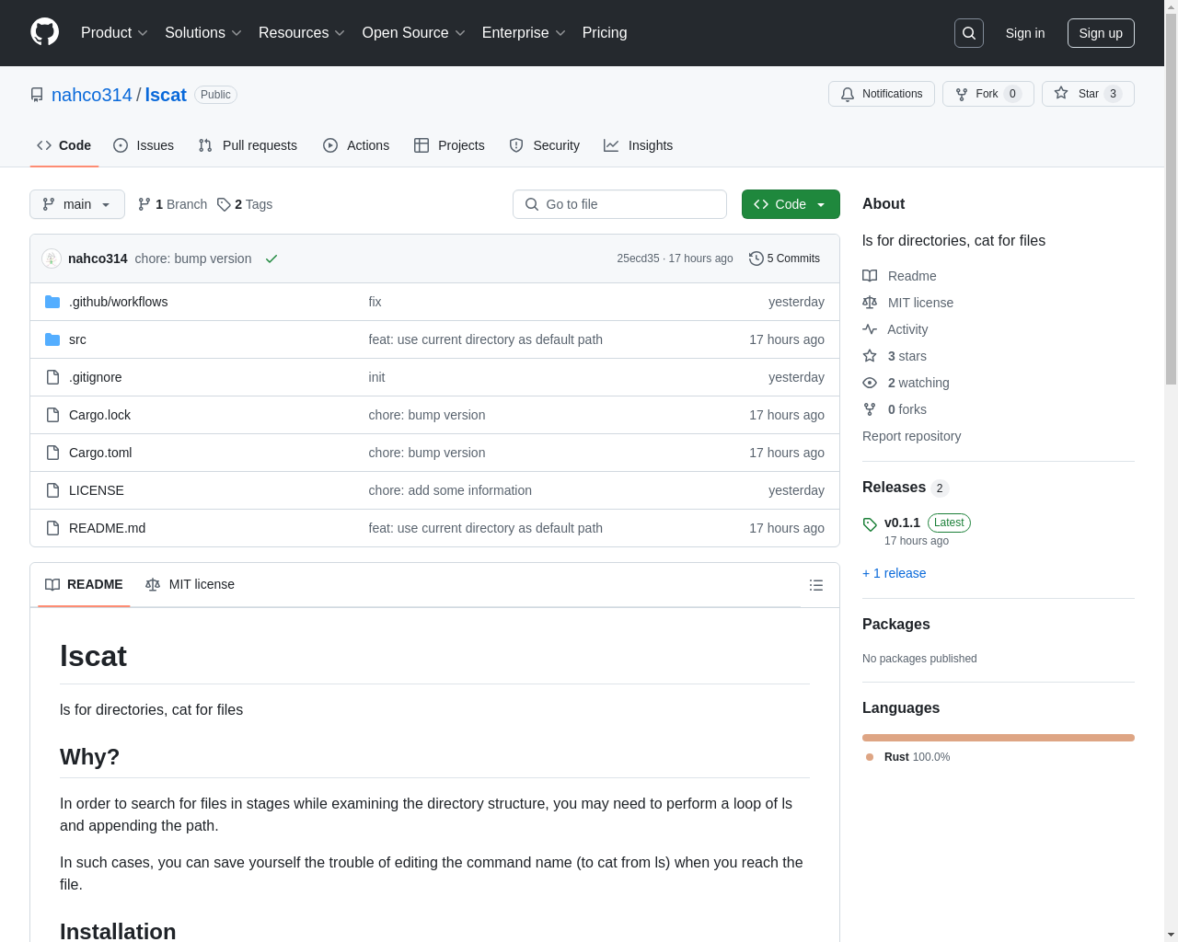Viewport: 1178px width, 942px height.
Task: Open the Cargo.toml file name
Action: click(x=100, y=453)
